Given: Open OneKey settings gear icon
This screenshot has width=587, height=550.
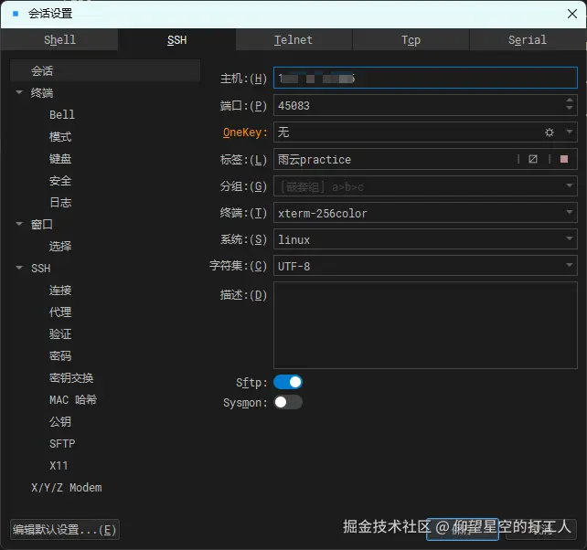Looking at the screenshot, I should (550, 132).
